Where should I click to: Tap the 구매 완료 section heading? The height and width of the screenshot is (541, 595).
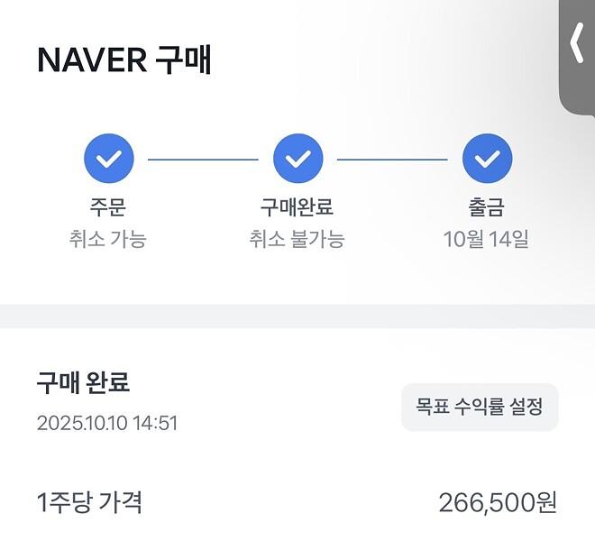click(83, 382)
